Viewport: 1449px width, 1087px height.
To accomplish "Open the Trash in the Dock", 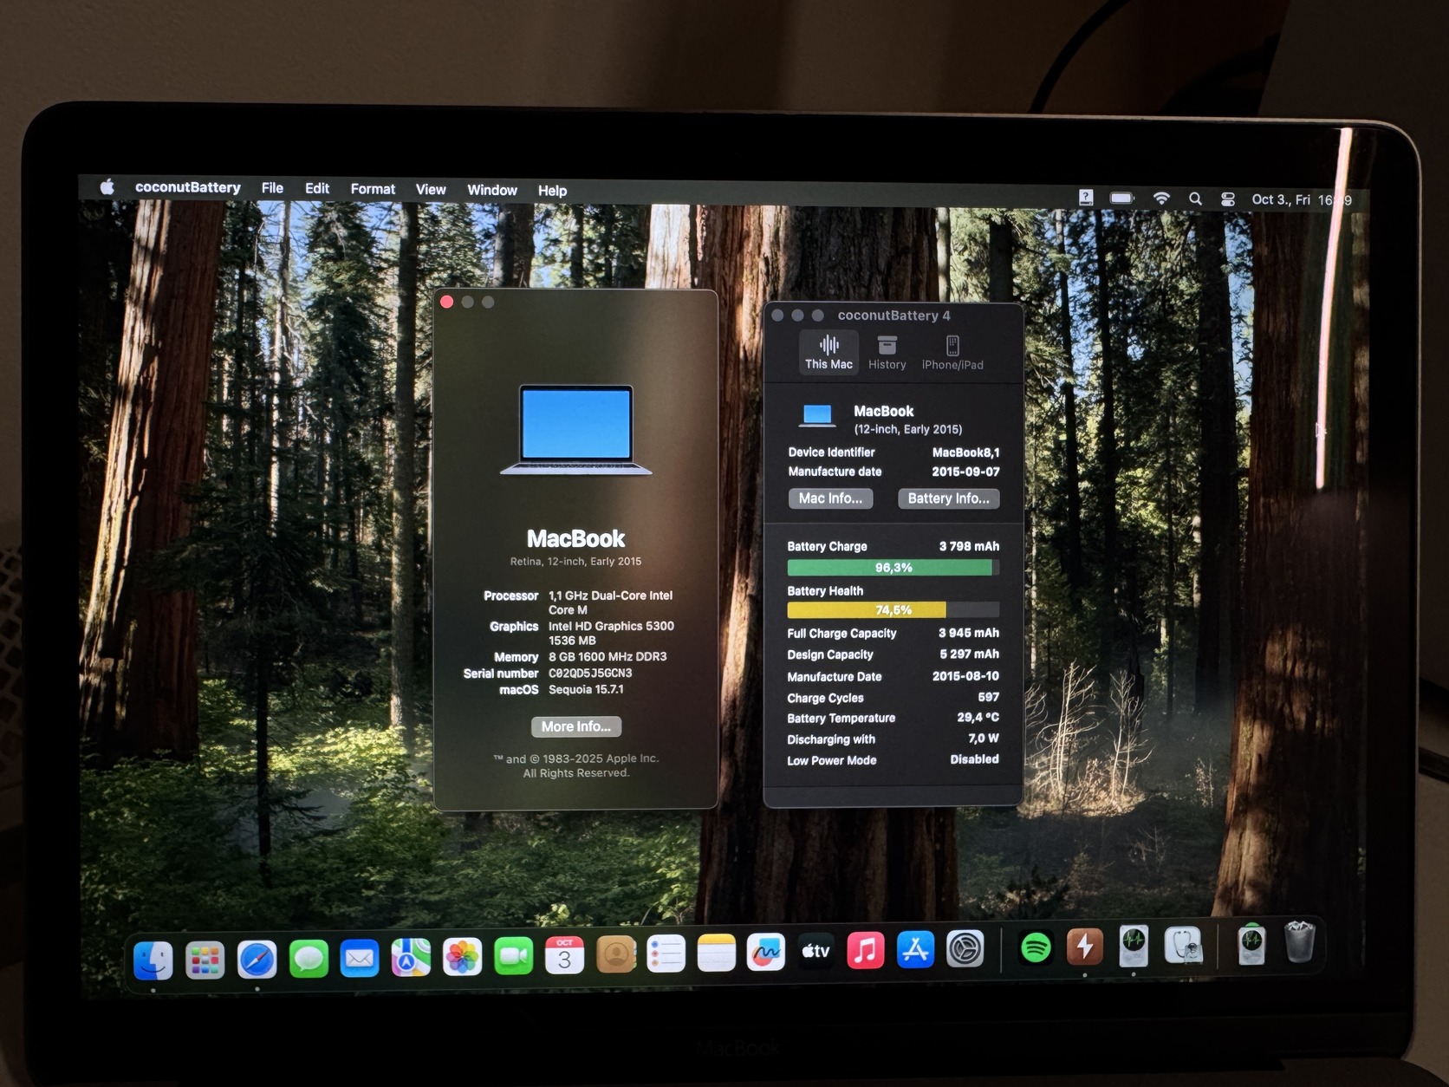I will (x=1299, y=942).
